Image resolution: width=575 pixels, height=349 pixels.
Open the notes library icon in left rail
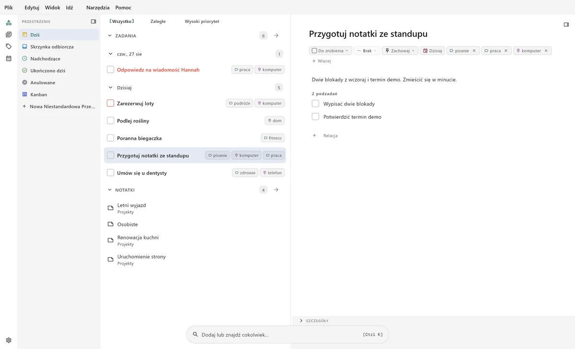(x=9, y=34)
